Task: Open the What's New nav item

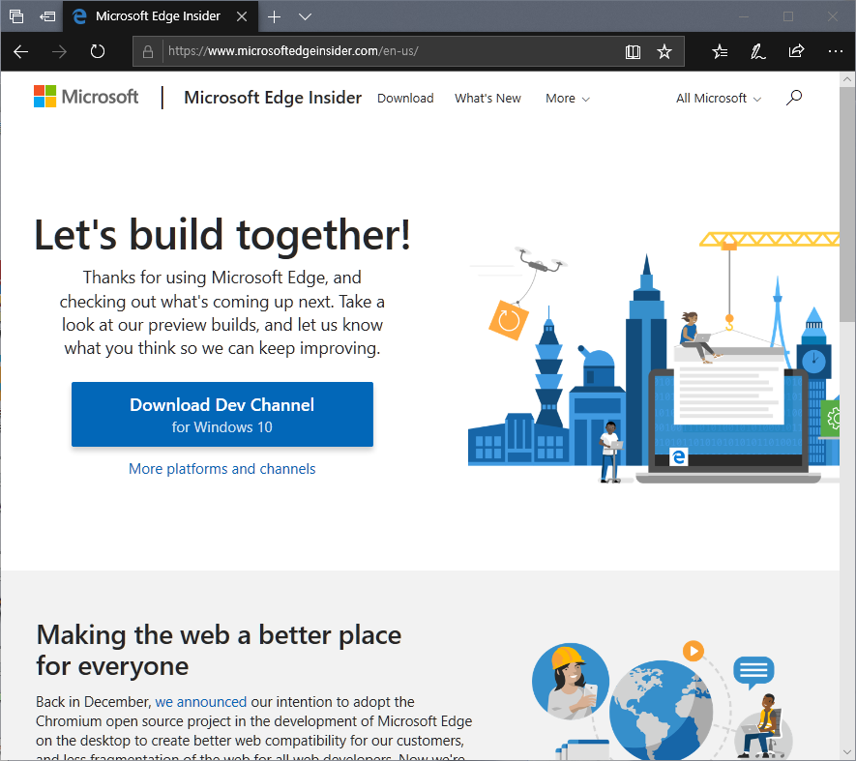Action: [487, 99]
